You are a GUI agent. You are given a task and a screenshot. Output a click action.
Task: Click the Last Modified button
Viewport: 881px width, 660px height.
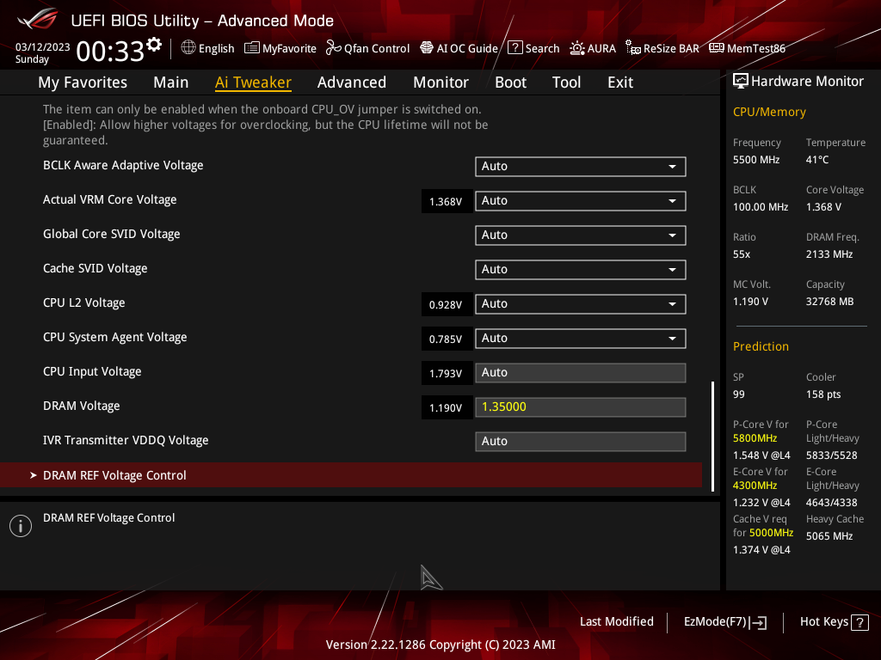tap(616, 622)
